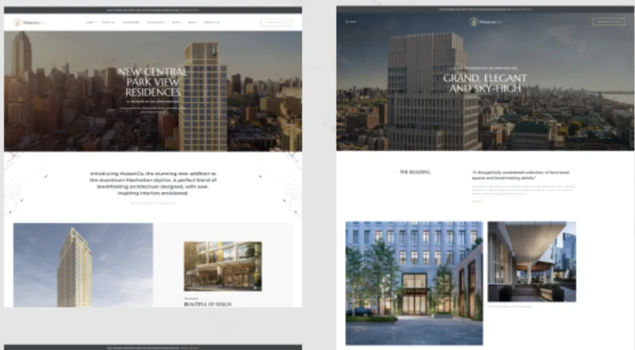This screenshot has width=635, height=350.
Task: Click the New Central Park View Residences headline
Action: [152, 82]
